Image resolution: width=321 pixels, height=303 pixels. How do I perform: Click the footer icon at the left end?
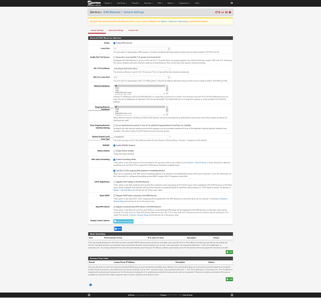click(x=89, y=295)
